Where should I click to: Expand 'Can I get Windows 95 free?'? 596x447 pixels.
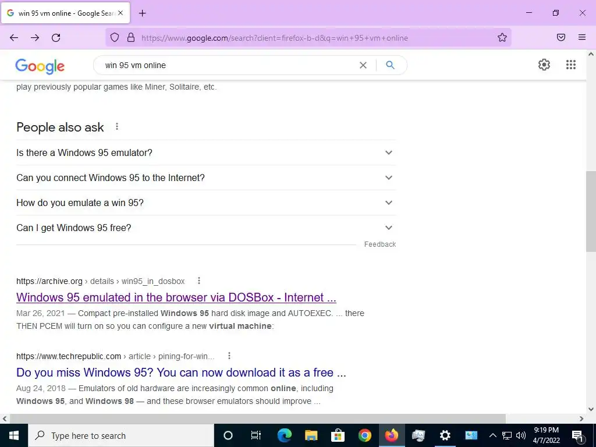point(206,228)
